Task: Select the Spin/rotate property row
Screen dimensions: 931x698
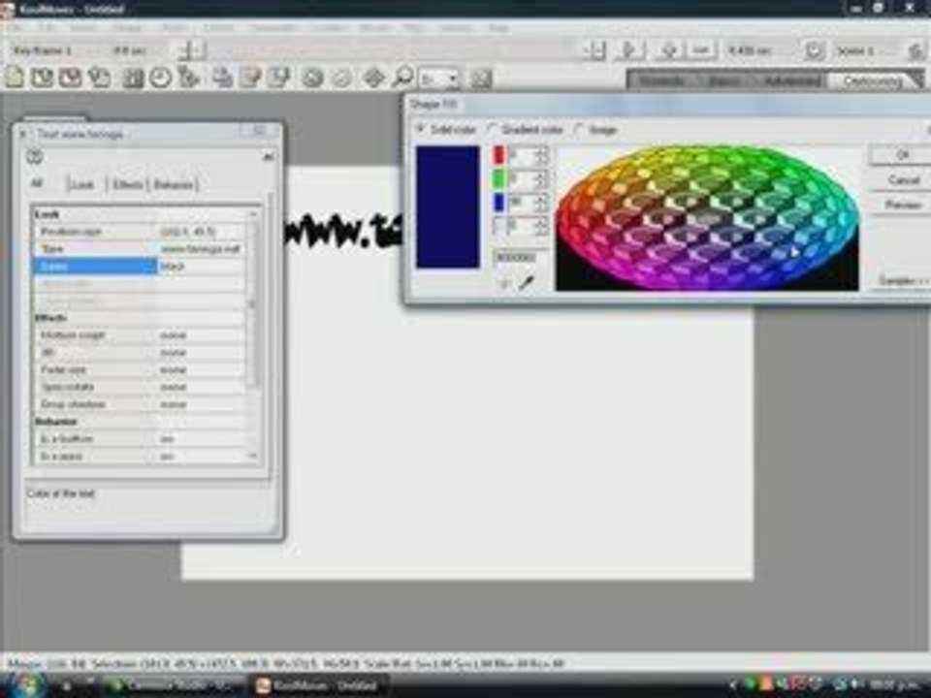Action: (x=140, y=387)
